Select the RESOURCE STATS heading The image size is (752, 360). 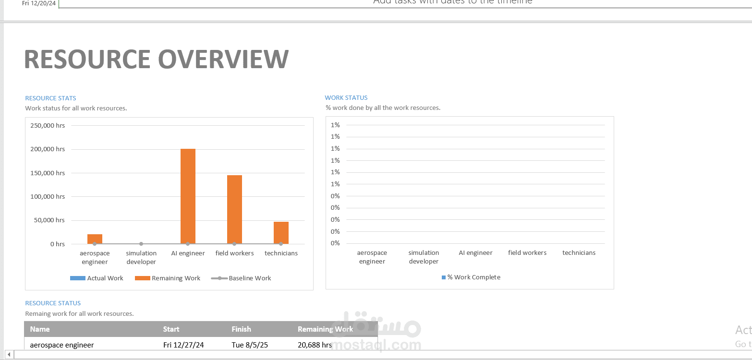50,98
